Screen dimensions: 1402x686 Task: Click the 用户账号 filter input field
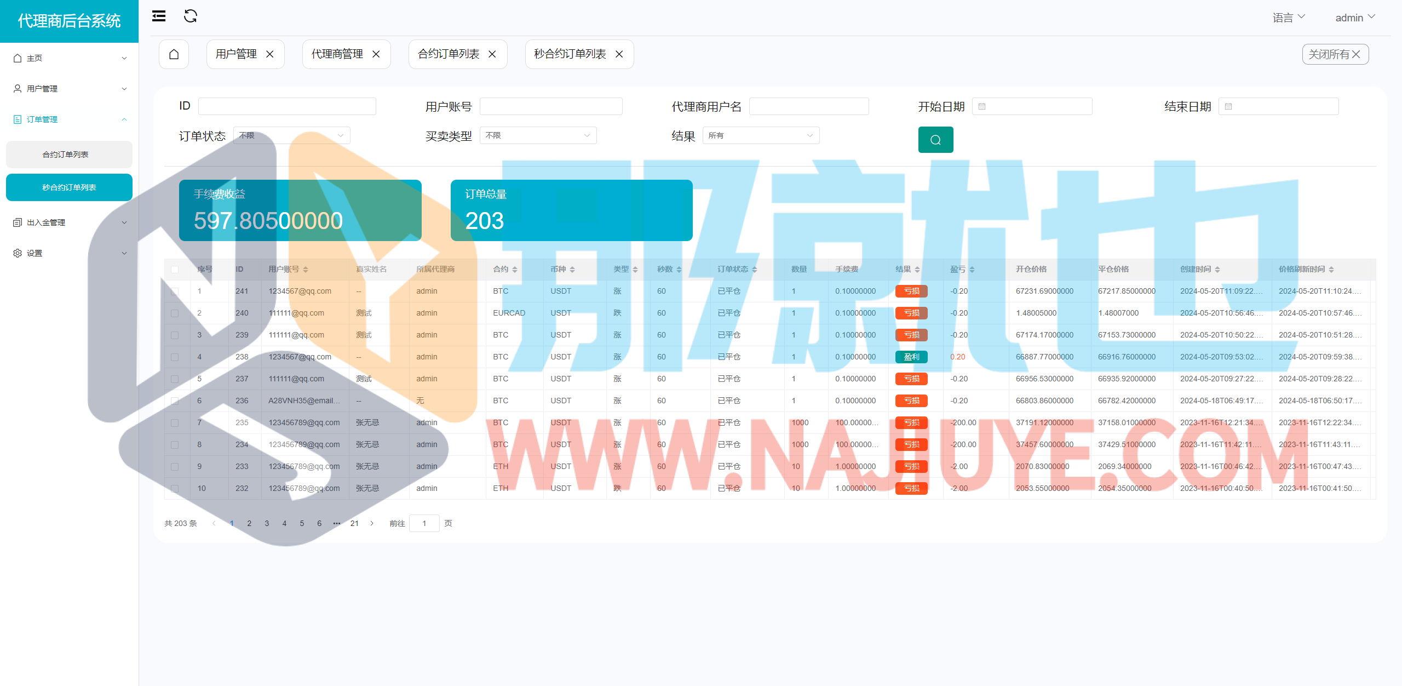(550, 106)
